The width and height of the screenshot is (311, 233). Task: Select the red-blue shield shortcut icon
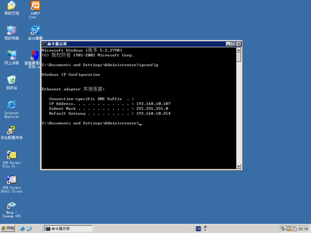pyautogui.click(x=35, y=55)
